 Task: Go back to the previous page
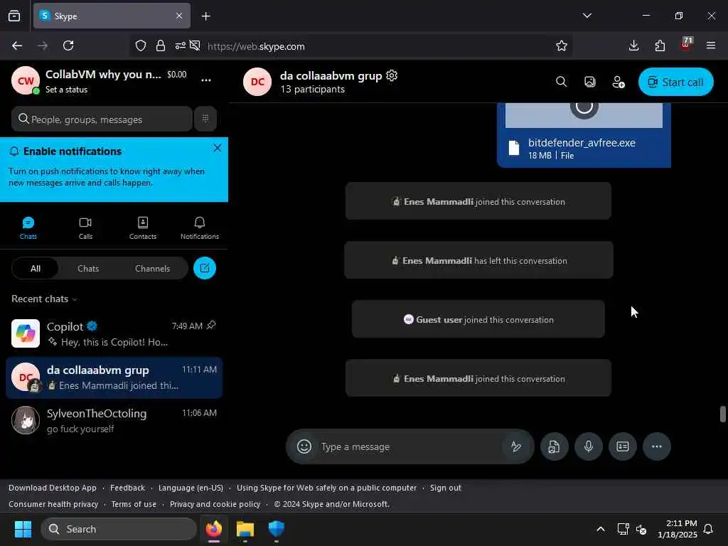coord(17,45)
